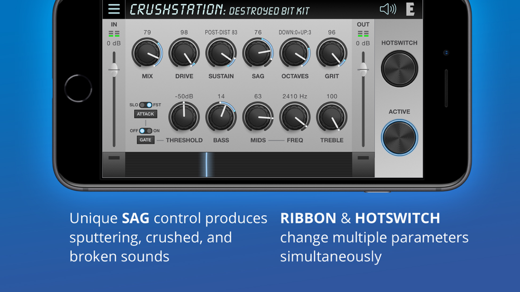The height and width of the screenshot is (292, 520).
Task: Tap the ACTIVE footswitch button
Action: tap(399, 137)
